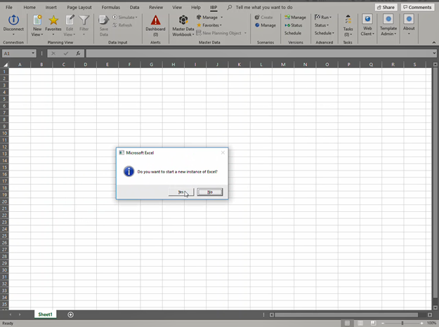Close the Microsoft Excel dialog
The width and height of the screenshot is (439, 327).
(x=223, y=153)
